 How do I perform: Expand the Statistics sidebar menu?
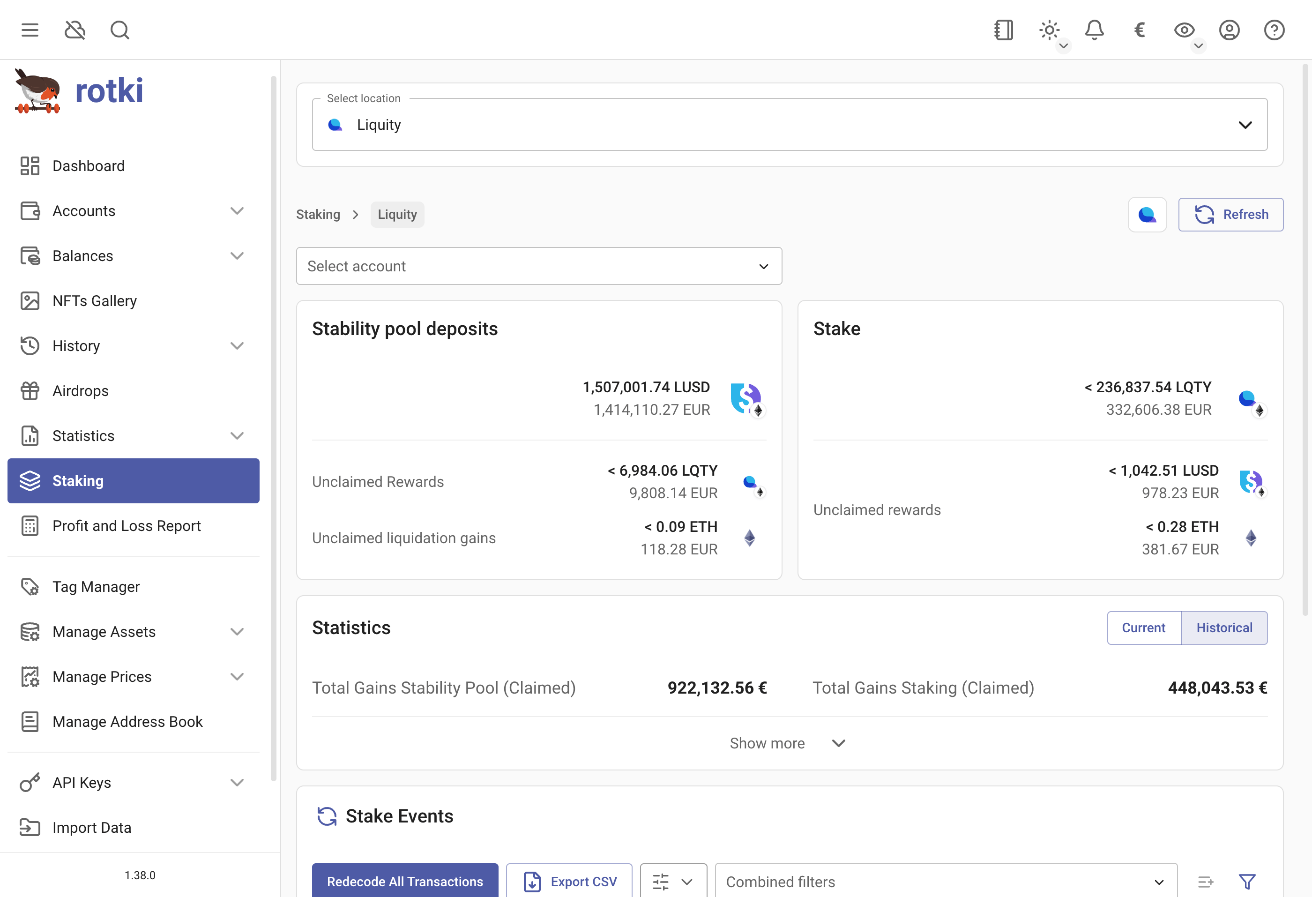(133, 436)
